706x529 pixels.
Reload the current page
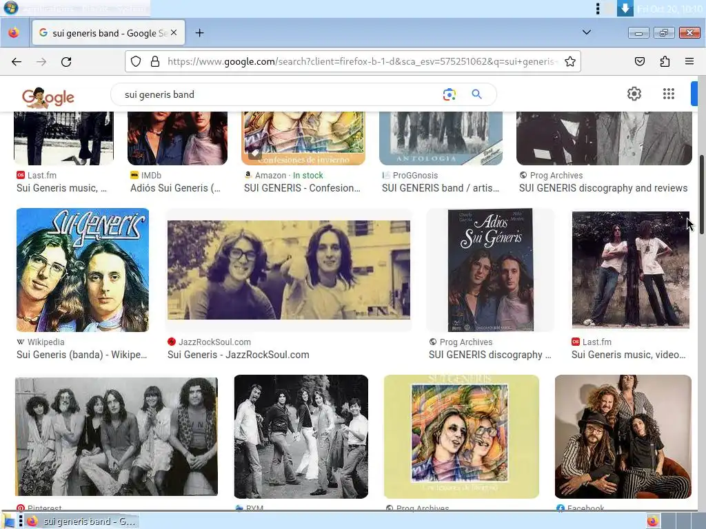pos(66,61)
